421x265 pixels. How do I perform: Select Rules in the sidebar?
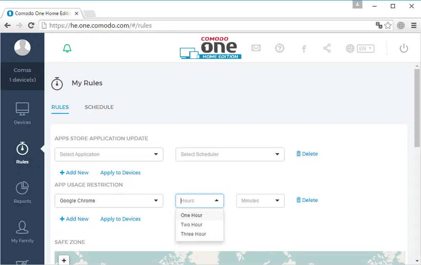tap(22, 153)
